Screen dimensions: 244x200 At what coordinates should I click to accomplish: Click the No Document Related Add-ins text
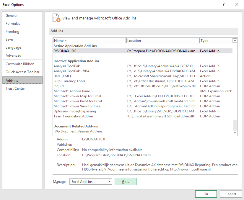coord(79,131)
